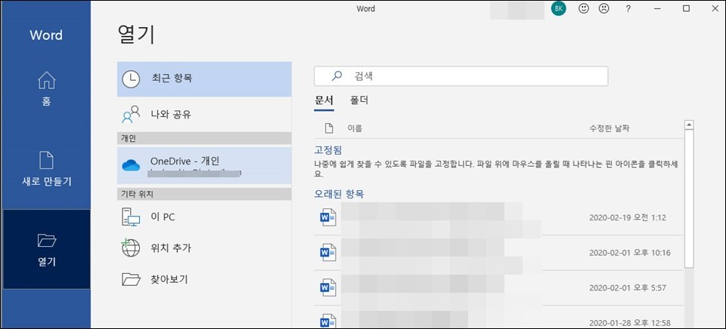Screen dimensions: 726x329
Task: Maximize the Word window
Action: tap(687, 9)
